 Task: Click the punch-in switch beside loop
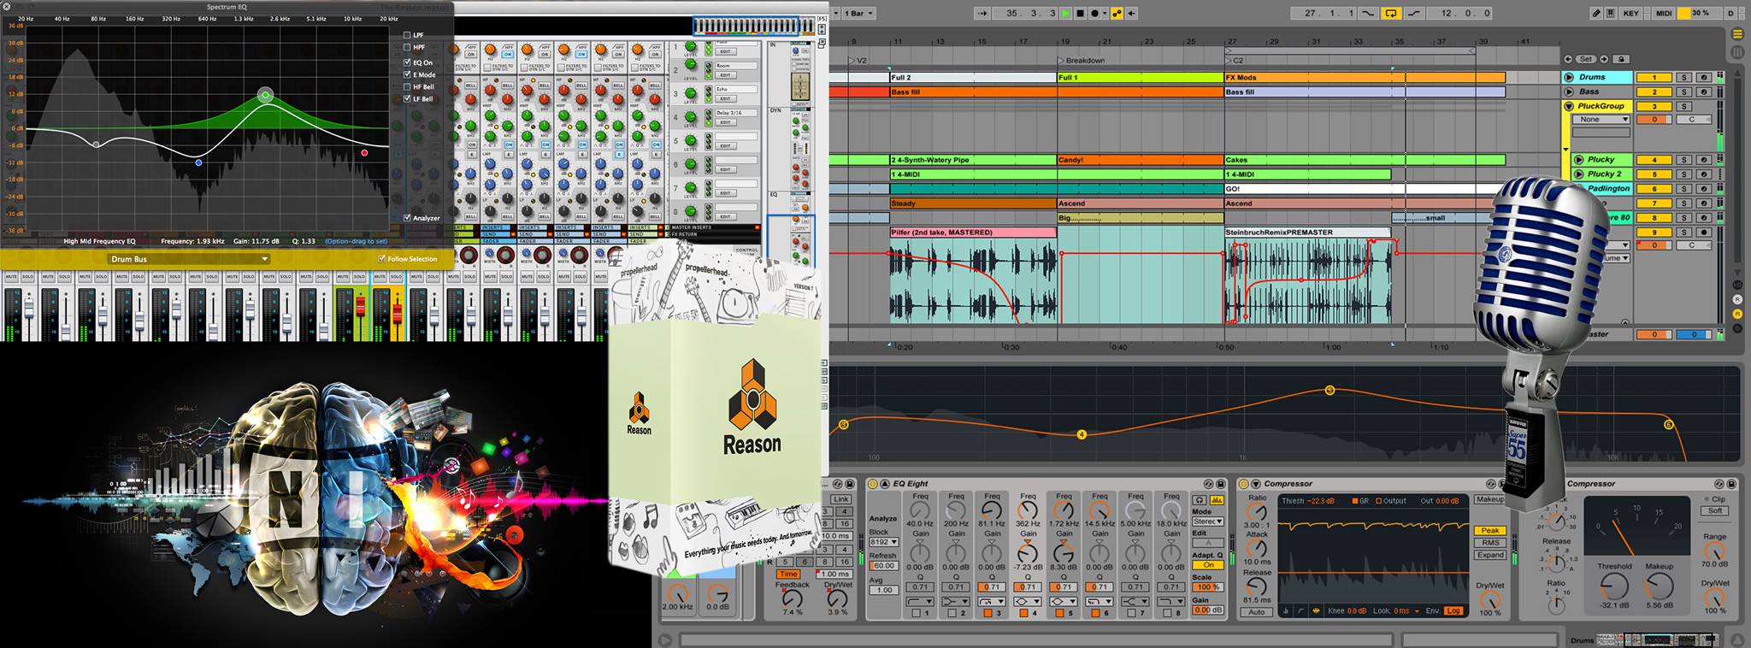click(1366, 13)
